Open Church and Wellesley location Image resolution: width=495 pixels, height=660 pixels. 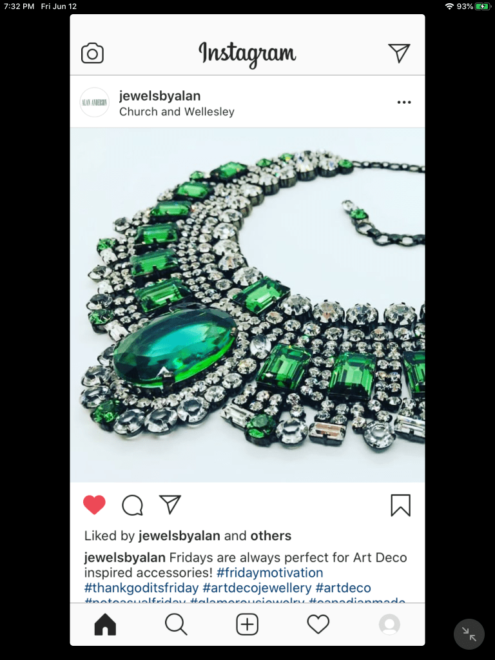click(x=177, y=112)
